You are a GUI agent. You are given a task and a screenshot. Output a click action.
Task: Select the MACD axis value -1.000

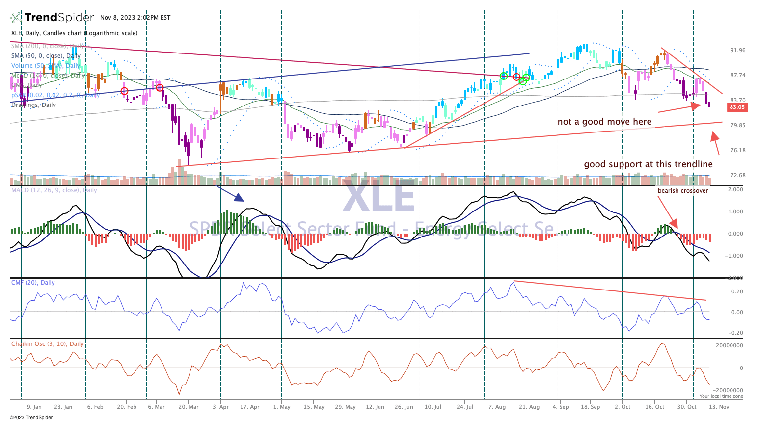tap(734, 256)
